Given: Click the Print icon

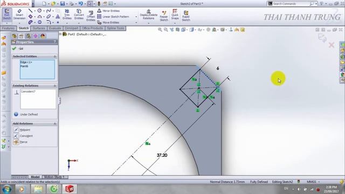Looking at the screenshot, I should pos(72,4).
